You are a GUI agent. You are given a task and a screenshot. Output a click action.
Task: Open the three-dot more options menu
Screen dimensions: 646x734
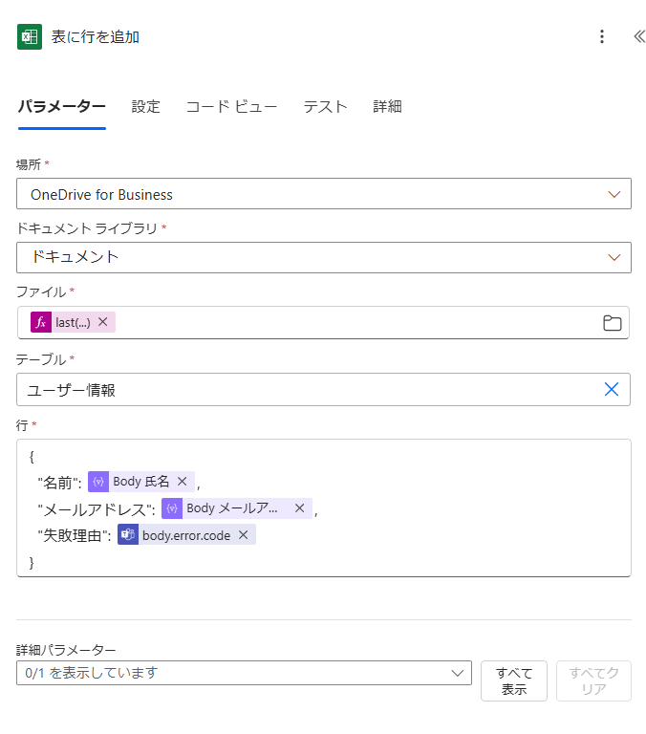coord(602,36)
